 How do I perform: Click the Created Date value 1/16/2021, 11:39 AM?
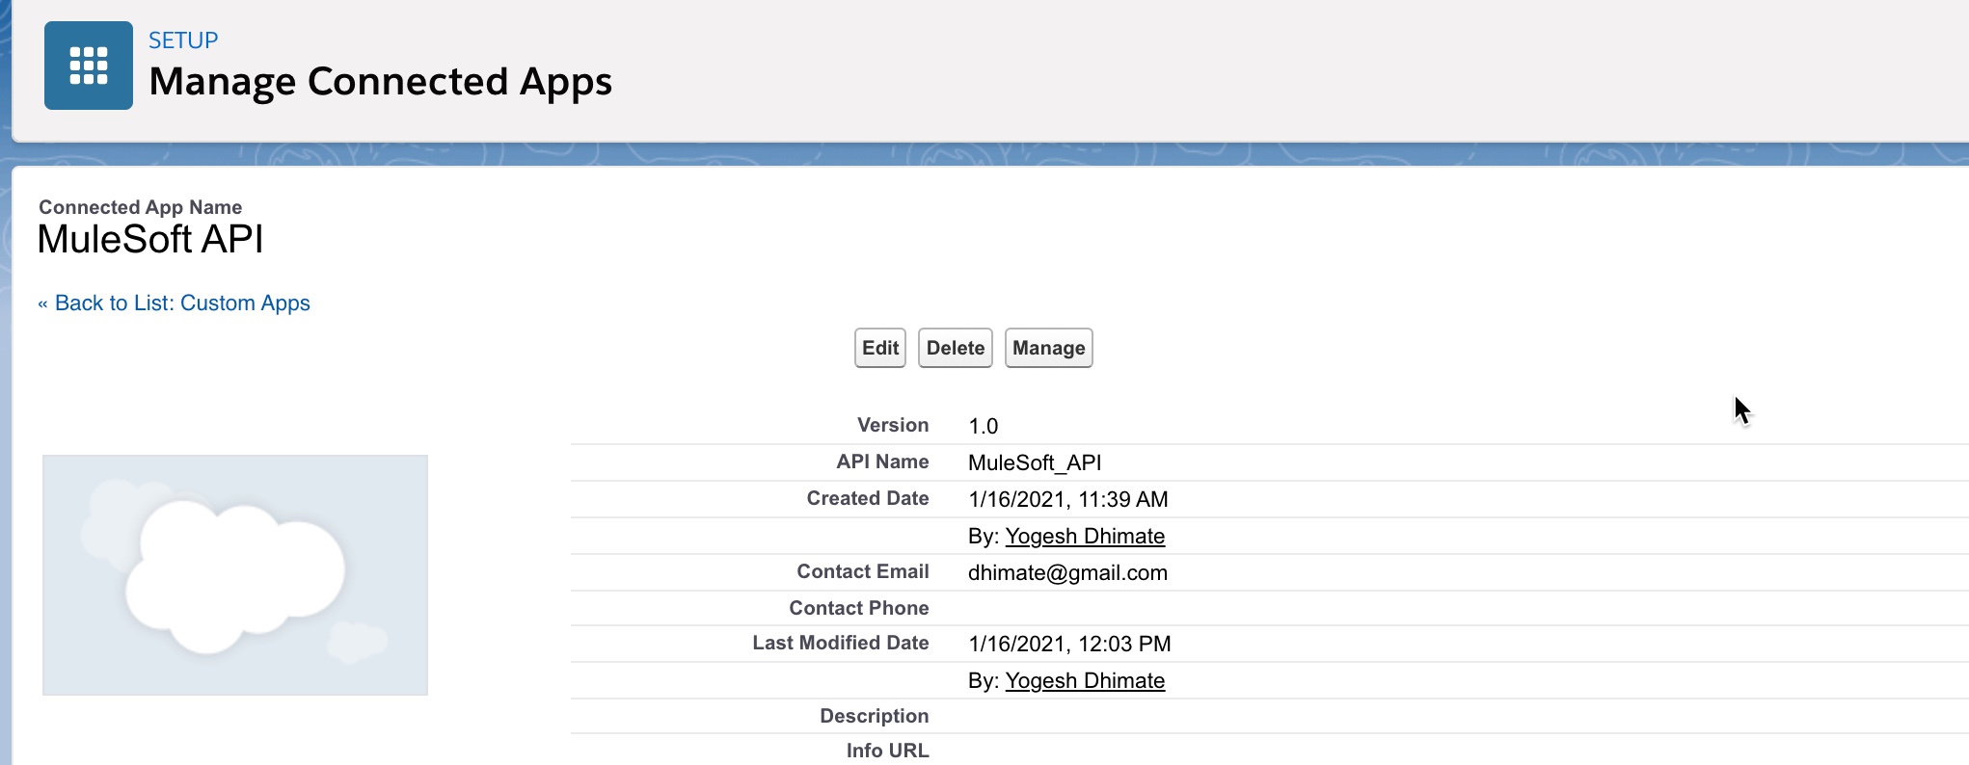click(1068, 499)
